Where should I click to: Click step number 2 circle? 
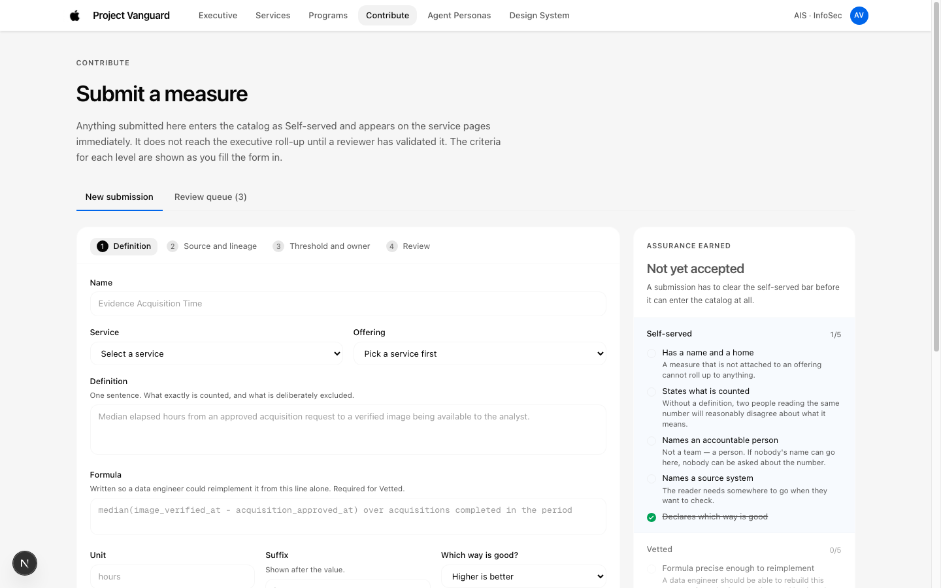click(x=173, y=246)
